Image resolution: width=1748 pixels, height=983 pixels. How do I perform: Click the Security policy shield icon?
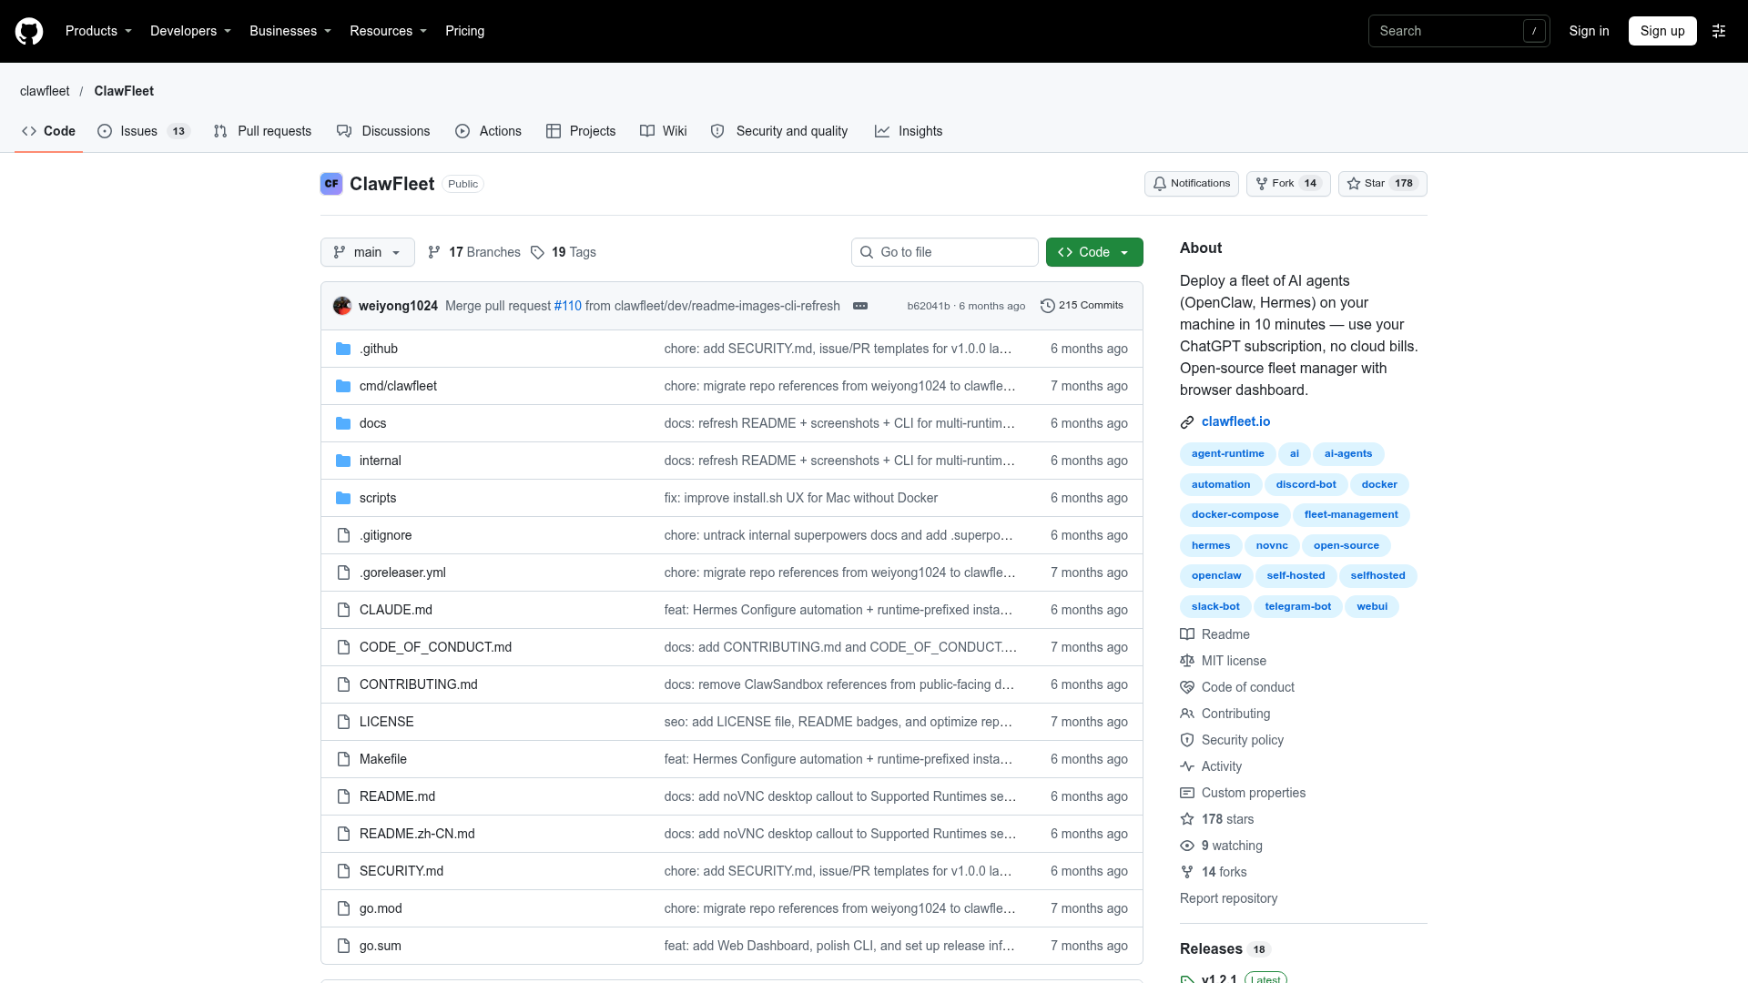(x=1187, y=740)
